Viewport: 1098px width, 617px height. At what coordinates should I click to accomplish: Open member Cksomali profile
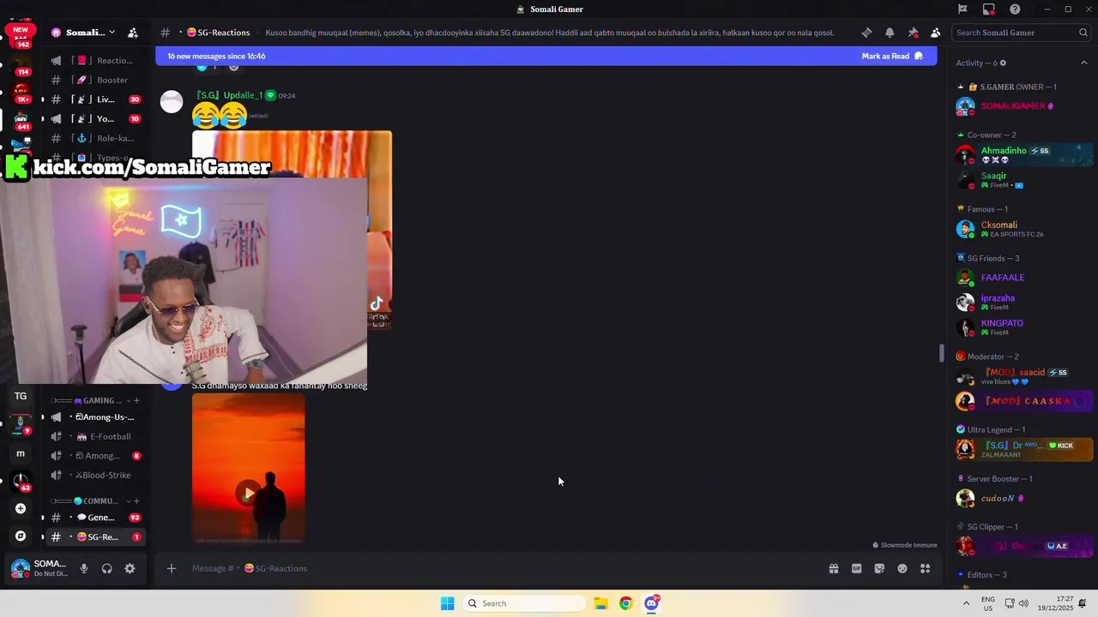tap(1023, 229)
